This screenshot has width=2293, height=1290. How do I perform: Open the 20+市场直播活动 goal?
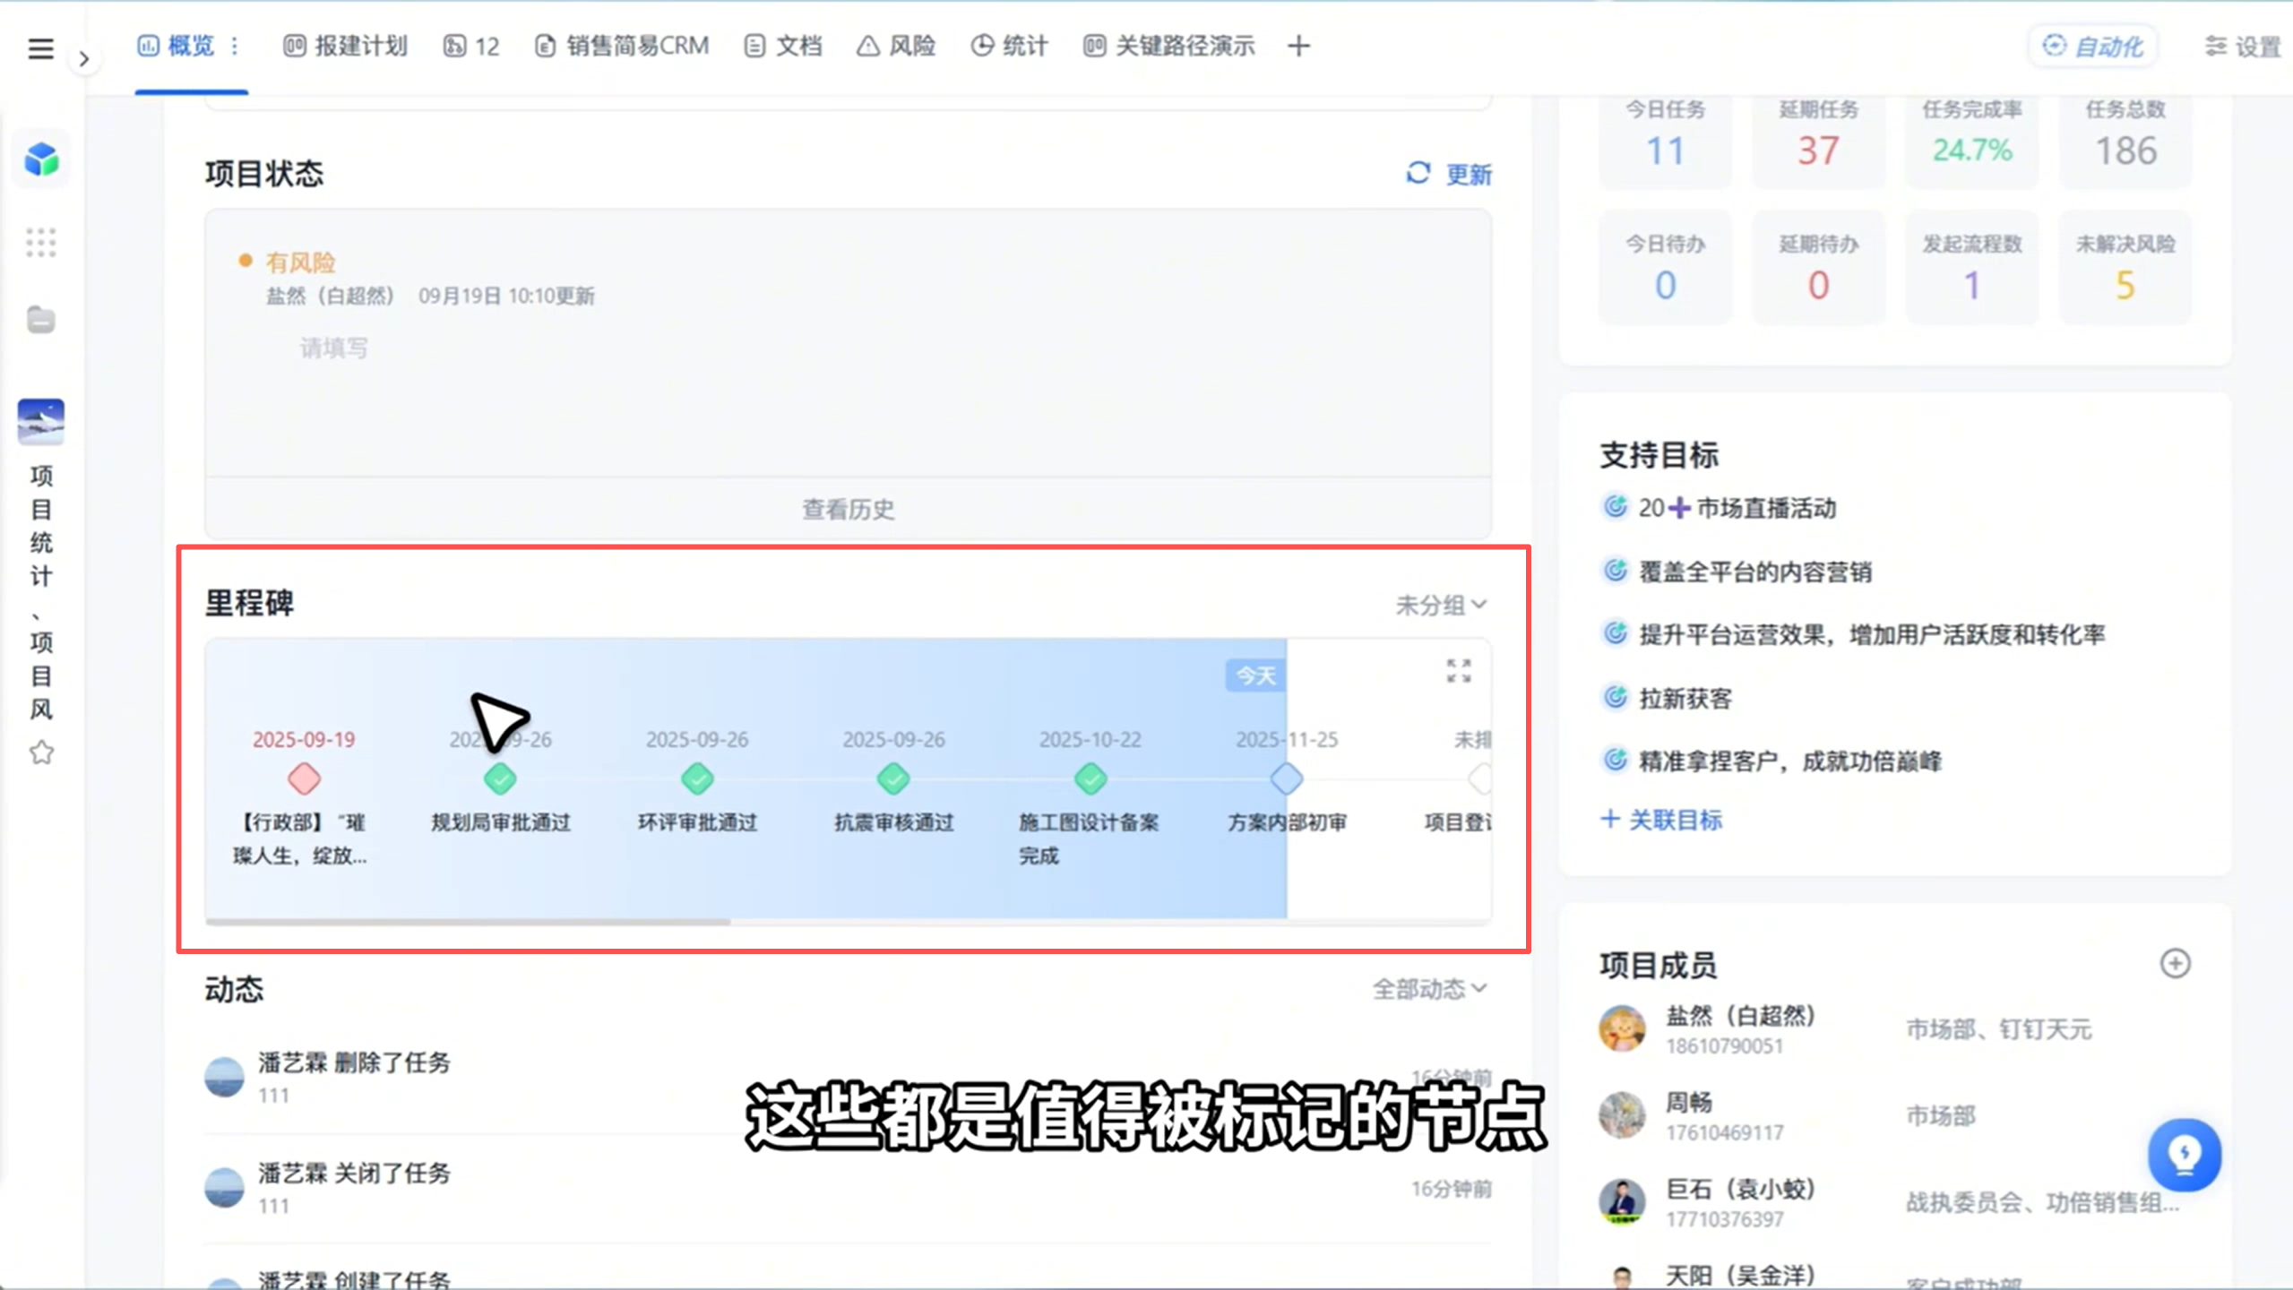pyautogui.click(x=1737, y=508)
